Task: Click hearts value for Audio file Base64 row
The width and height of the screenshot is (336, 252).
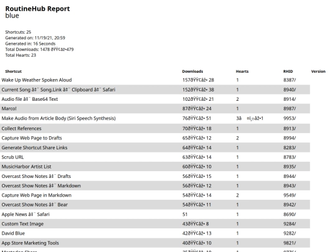Action: click(238, 99)
